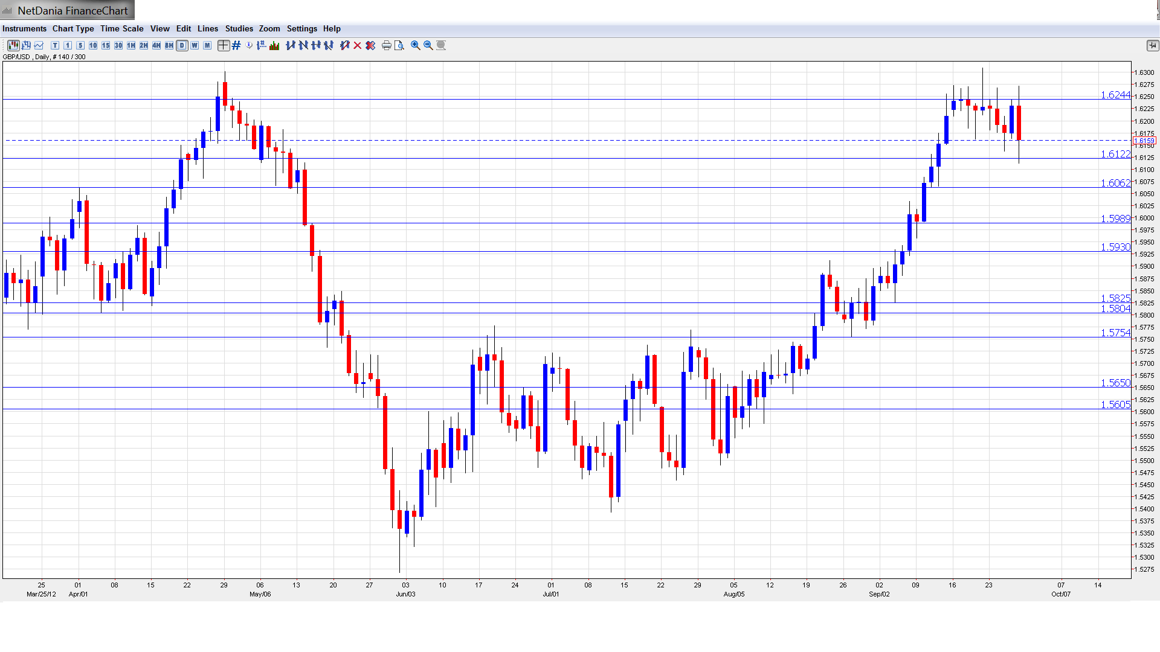This screenshot has height=652, width=1160.
Task: Click the 1.5754 line label
Action: click(x=1115, y=333)
